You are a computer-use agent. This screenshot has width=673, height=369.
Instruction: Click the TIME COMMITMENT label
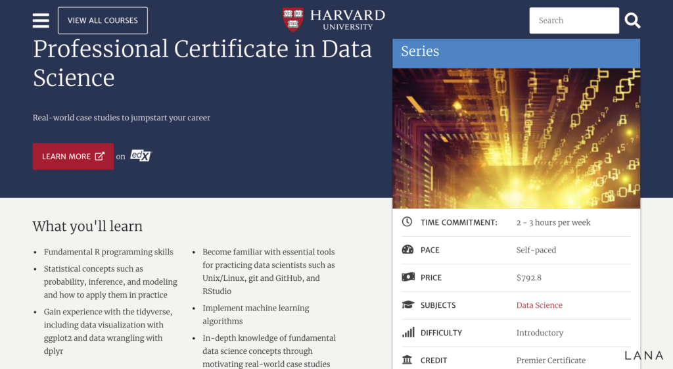pyautogui.click(x=459, y=222)
